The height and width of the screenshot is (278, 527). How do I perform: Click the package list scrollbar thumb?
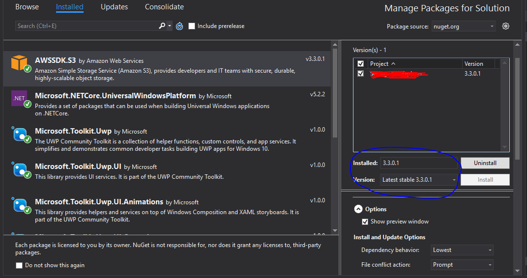(335, 93)
